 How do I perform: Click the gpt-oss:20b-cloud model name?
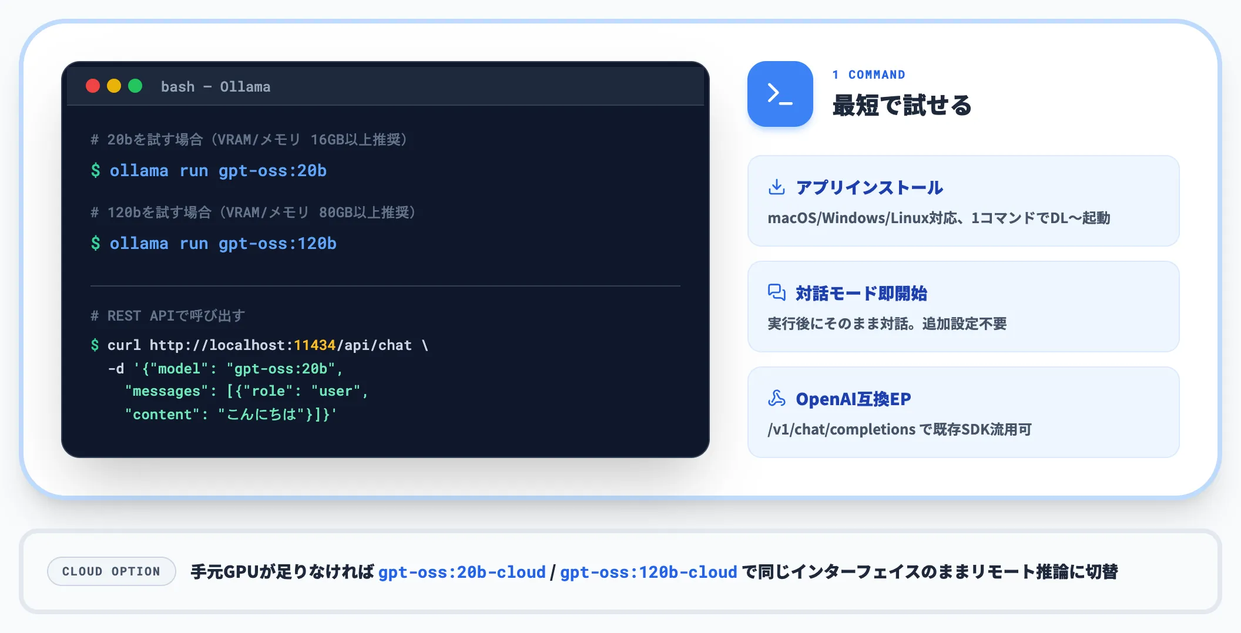[462, 572]
